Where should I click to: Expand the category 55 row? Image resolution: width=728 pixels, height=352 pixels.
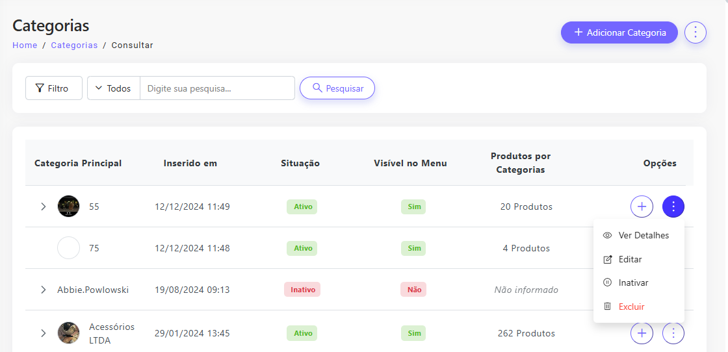coord(44,207)
